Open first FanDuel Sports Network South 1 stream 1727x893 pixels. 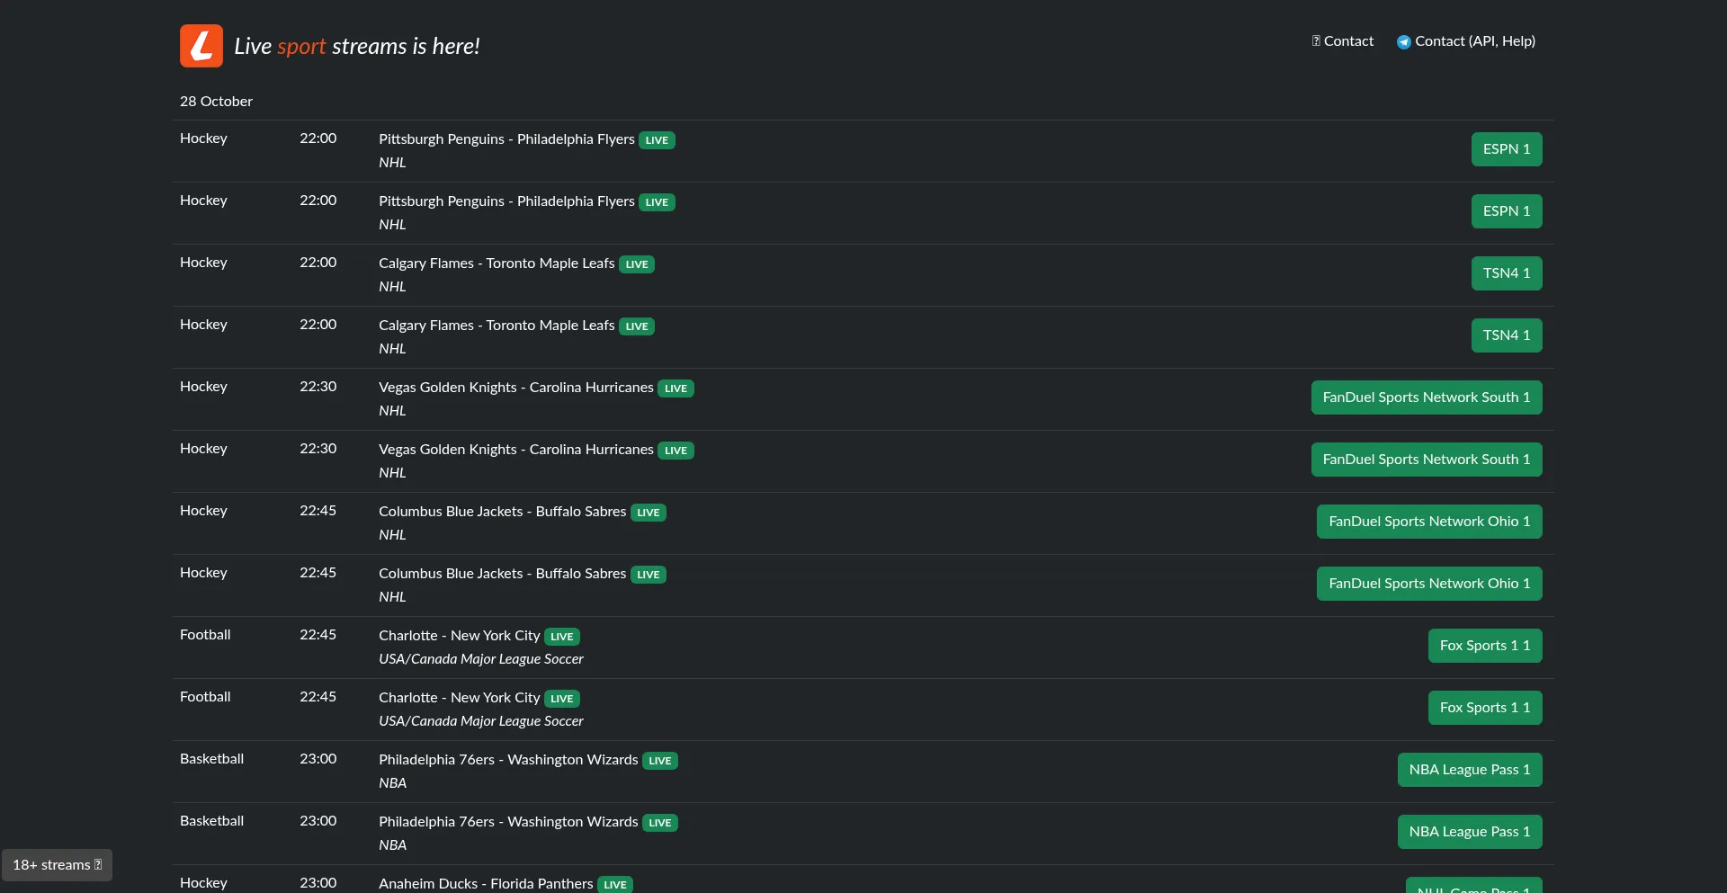tap(1427, 397)
